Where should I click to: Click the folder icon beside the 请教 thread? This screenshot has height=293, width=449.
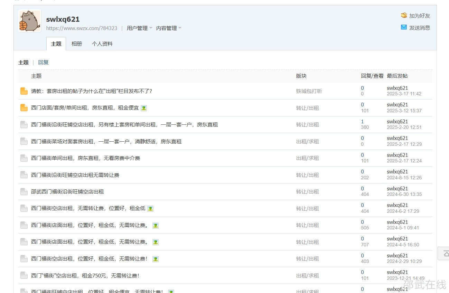[x=24, y=91]
